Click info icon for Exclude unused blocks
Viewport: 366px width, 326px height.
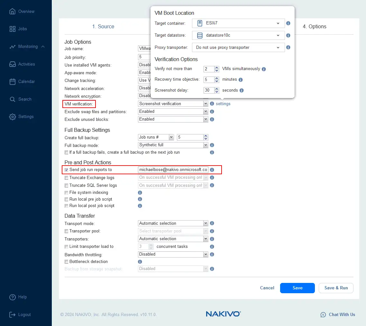click(x=212, y=119)
